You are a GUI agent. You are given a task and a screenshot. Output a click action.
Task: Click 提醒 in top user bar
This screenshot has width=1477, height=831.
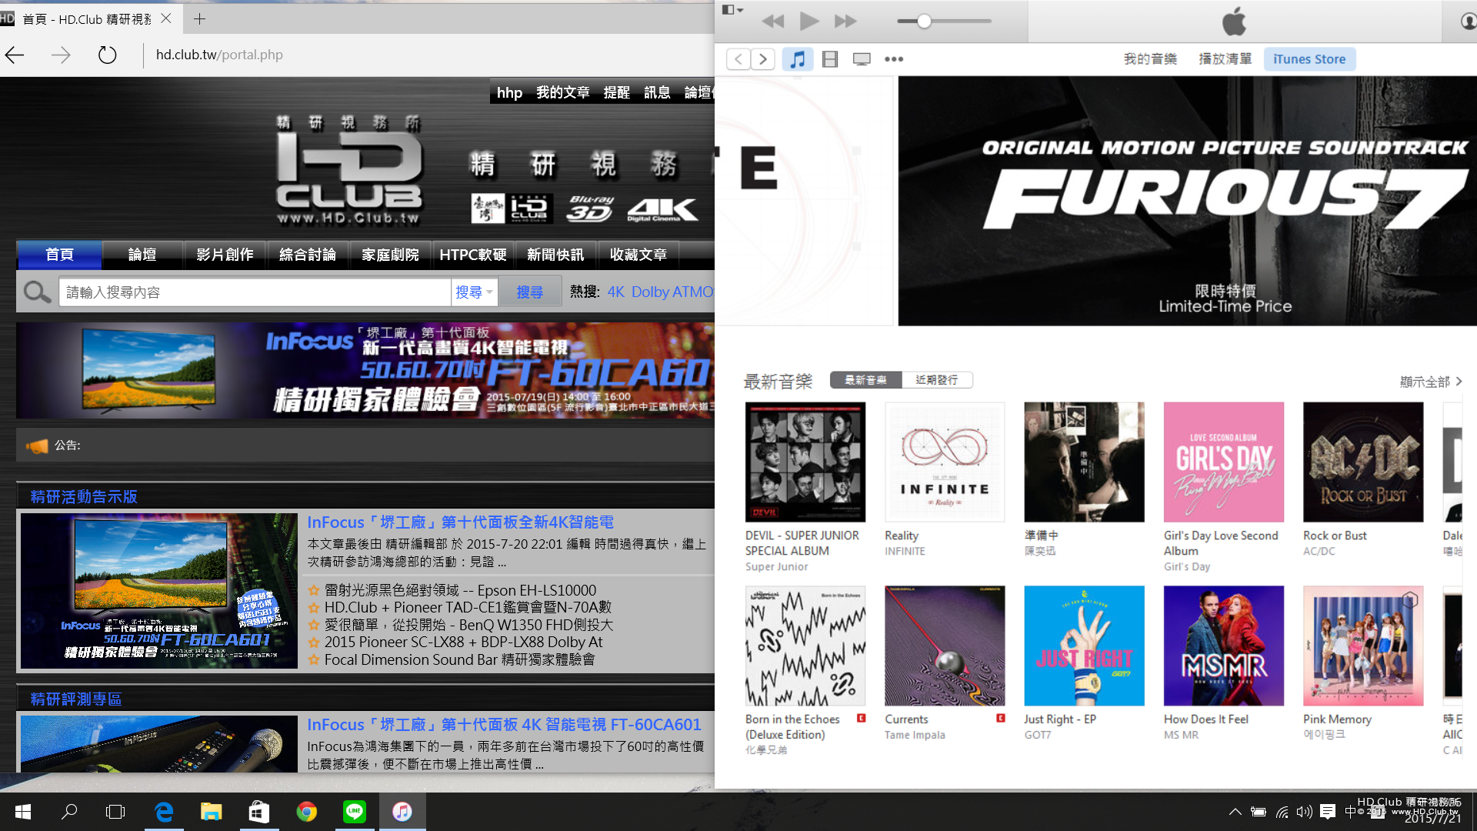[616, 93]
